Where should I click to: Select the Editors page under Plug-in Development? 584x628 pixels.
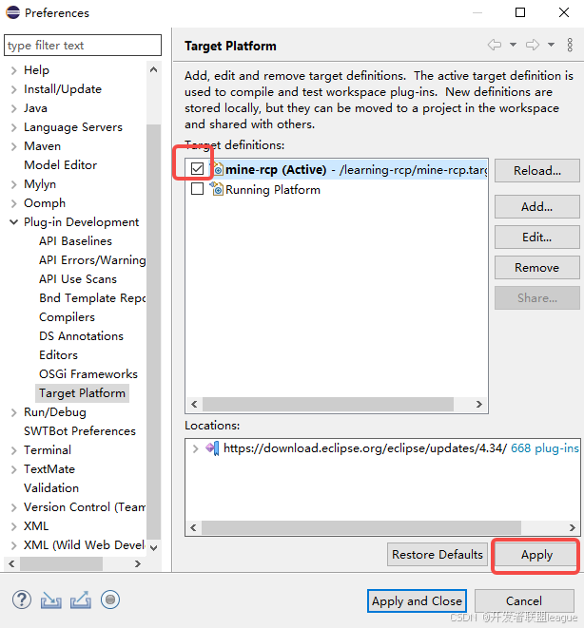58,355
